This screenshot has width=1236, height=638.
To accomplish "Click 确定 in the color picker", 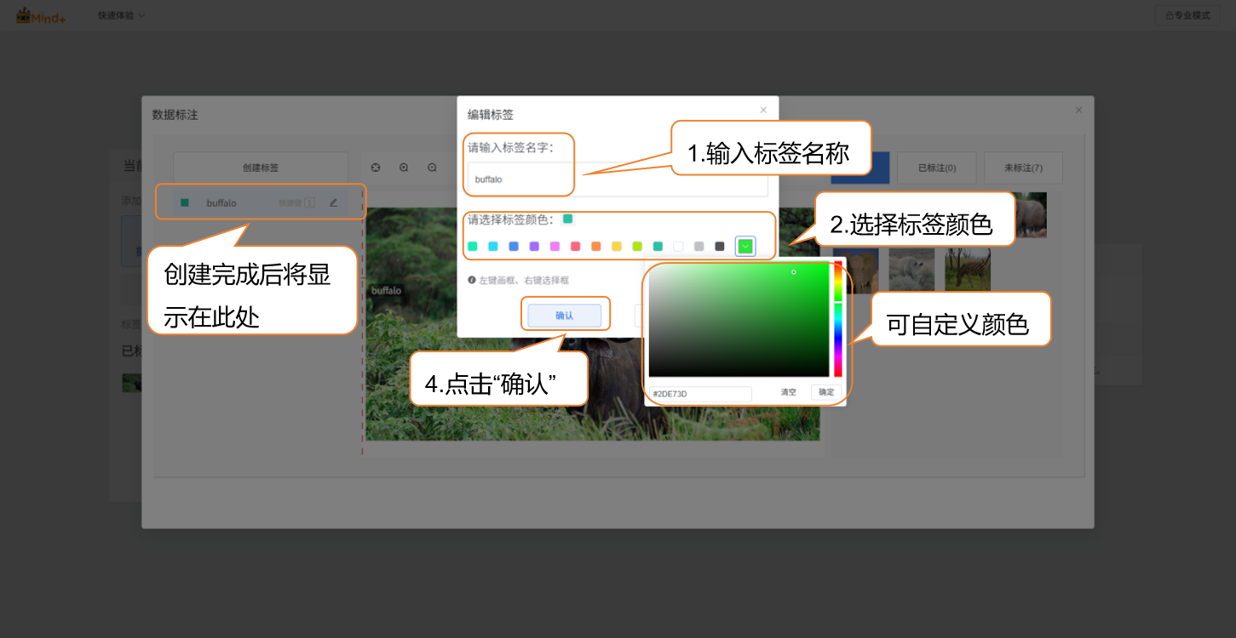I will click(x=826, y=392).
